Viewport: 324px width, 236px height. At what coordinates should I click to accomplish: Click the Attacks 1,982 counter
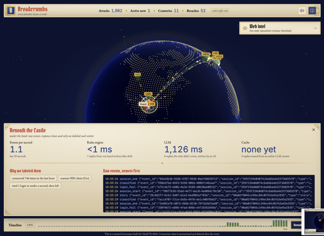[x=110, y=11]
